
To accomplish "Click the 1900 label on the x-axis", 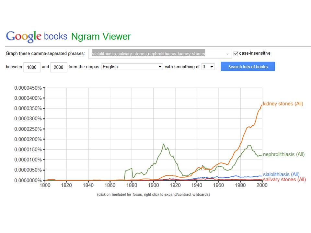I will pos(154,185).
